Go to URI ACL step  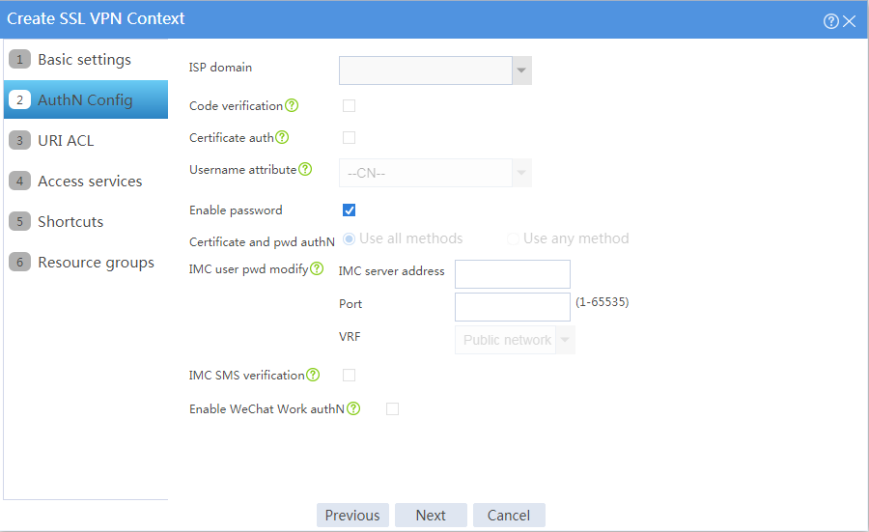tap(86, 140)
